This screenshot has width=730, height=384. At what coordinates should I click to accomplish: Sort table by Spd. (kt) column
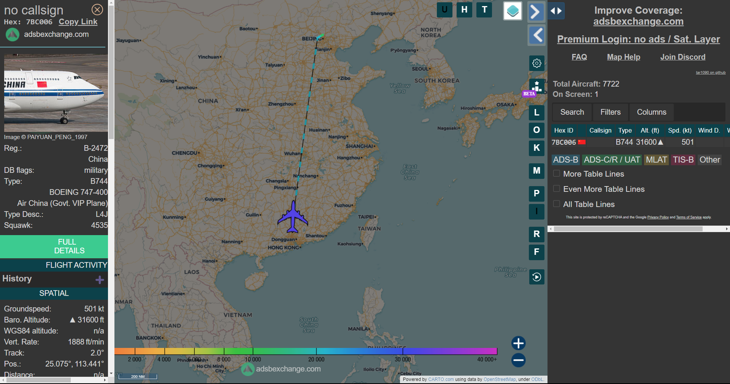pos(679,130)
